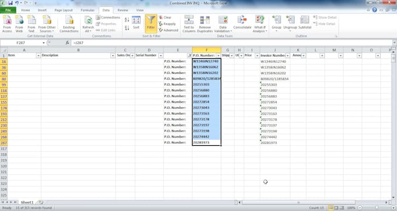
Task: Switch to Page Layout view in status bar
Action: click(x=336, y=208)
